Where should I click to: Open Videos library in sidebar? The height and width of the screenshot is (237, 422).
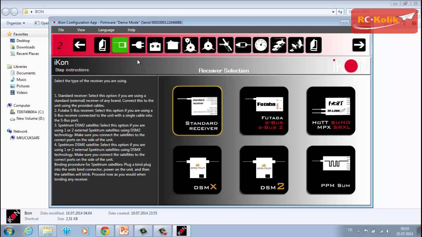tap(22, 92)
